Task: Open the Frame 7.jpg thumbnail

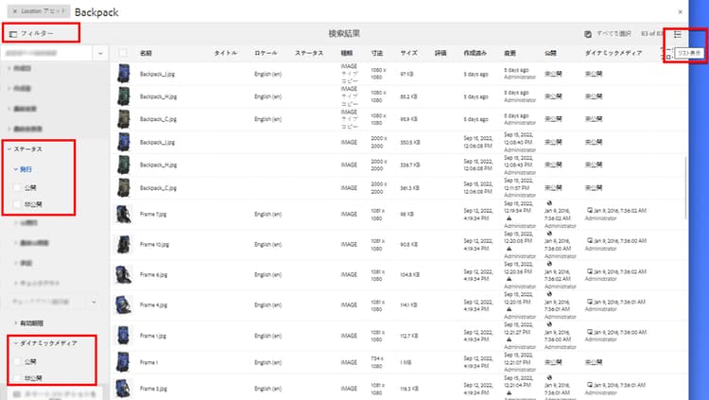Action: click(x=123, y=214)
